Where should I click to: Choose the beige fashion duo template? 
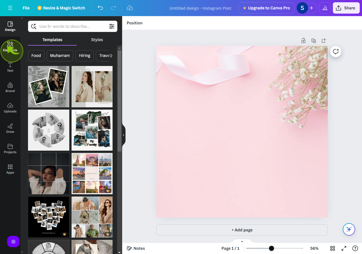pos(92,87)
